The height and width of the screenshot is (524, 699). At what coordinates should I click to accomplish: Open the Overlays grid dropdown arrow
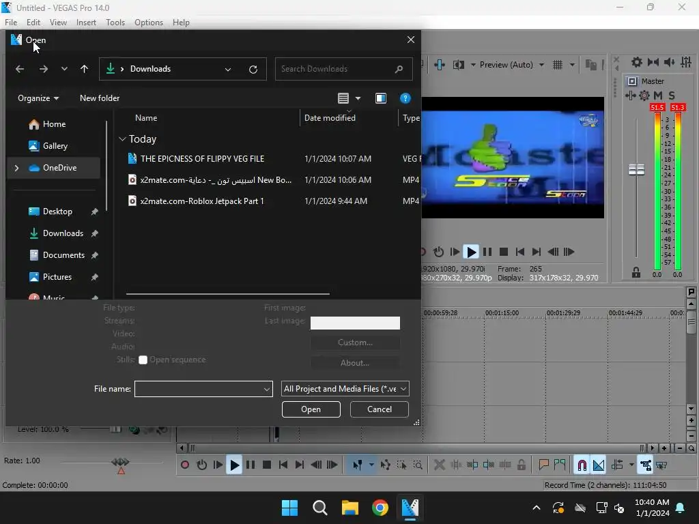pyautogui.click(x=572, y=65)
